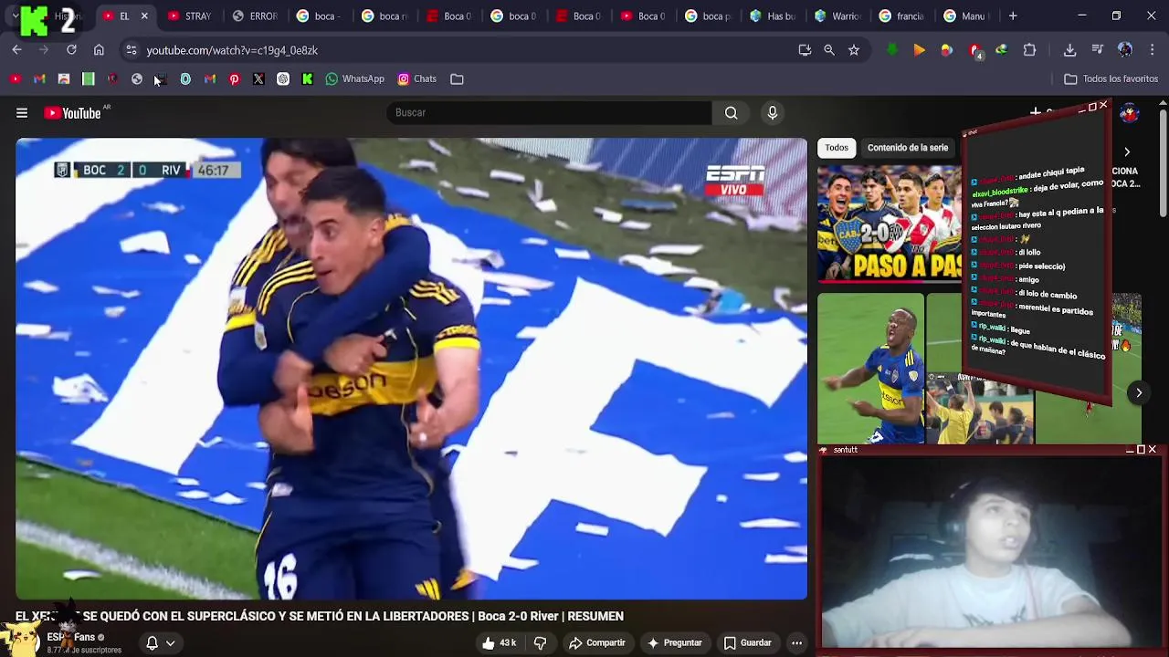Close the active EL YouTube tab

tap(144, 16)
